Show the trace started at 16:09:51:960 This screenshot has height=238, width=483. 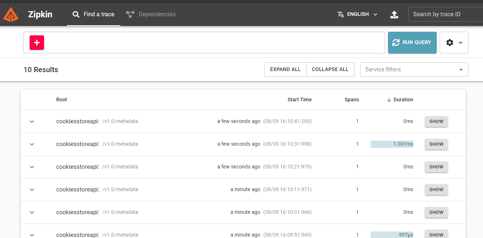436,234
